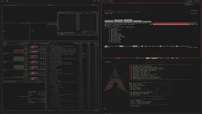
Task: Expand the tray chevron in the top bar
Action: (187, 1)
